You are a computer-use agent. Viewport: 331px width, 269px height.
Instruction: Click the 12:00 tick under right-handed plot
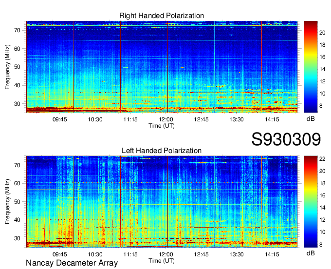[166, 119]
